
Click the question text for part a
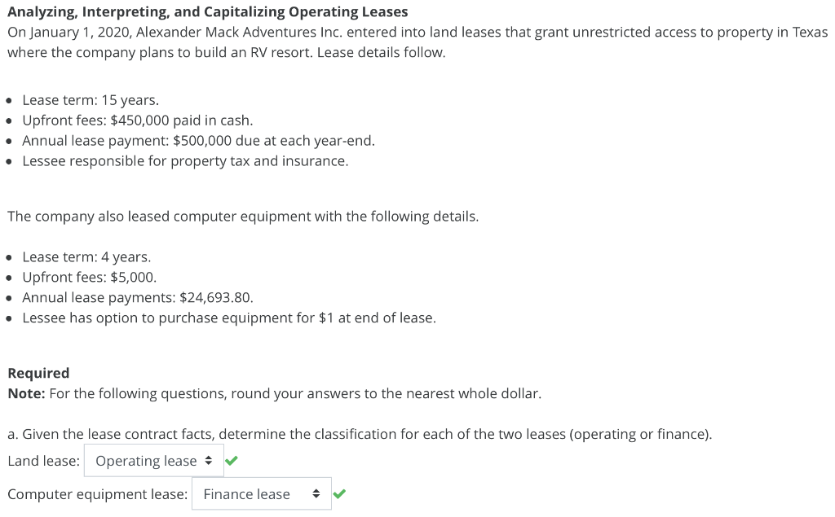click(359, 433)
